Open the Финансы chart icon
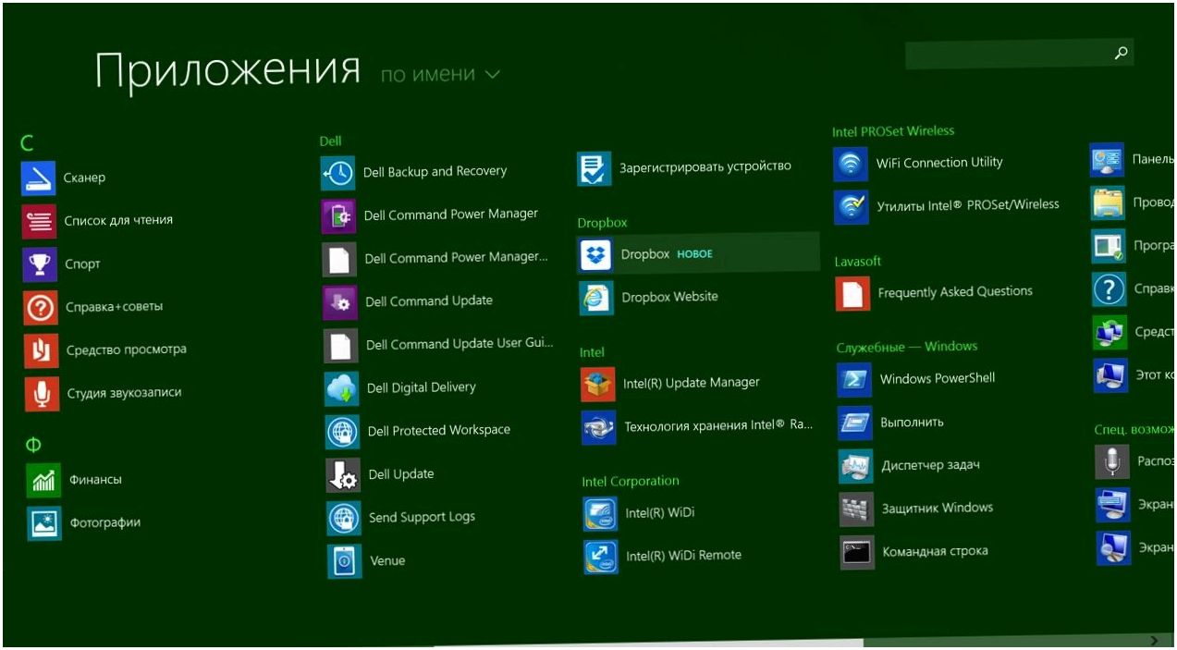The height and width of the screenshot is (650, 1177). (x=43, y=480)
